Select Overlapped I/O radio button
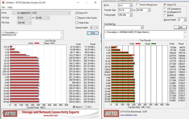Image resolution: width=189 pixels, height=119 pixels. (165, 12)
